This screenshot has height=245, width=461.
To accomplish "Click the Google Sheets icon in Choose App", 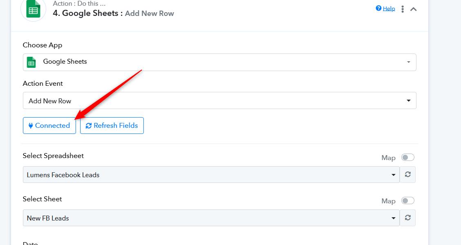I will point(31,62).
